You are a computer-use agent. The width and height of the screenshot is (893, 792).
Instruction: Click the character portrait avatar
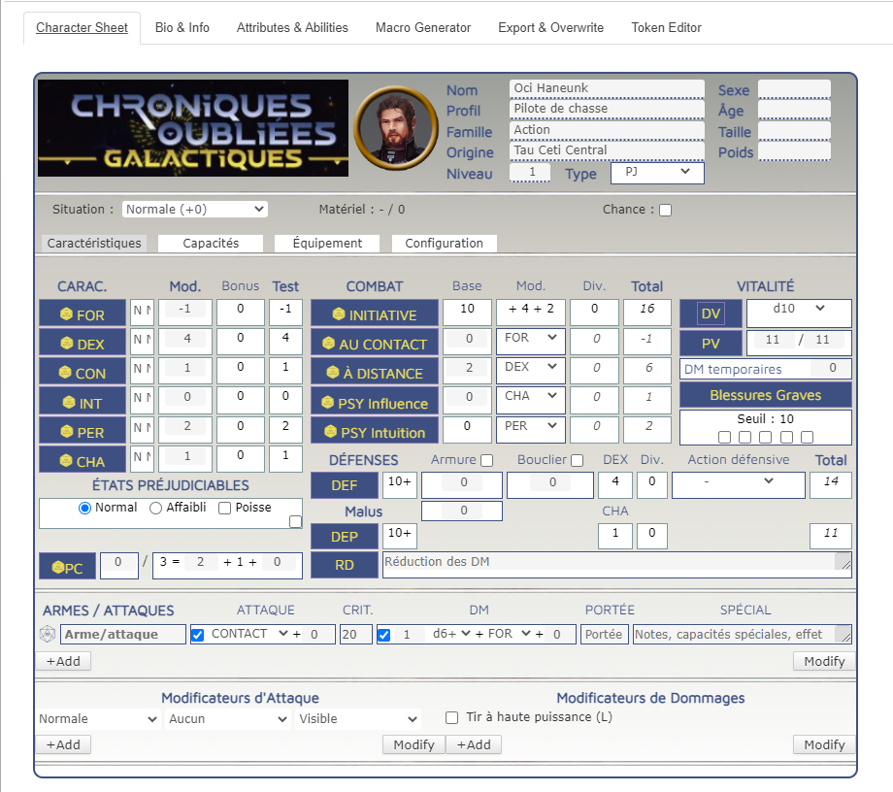tap(394, 127)
